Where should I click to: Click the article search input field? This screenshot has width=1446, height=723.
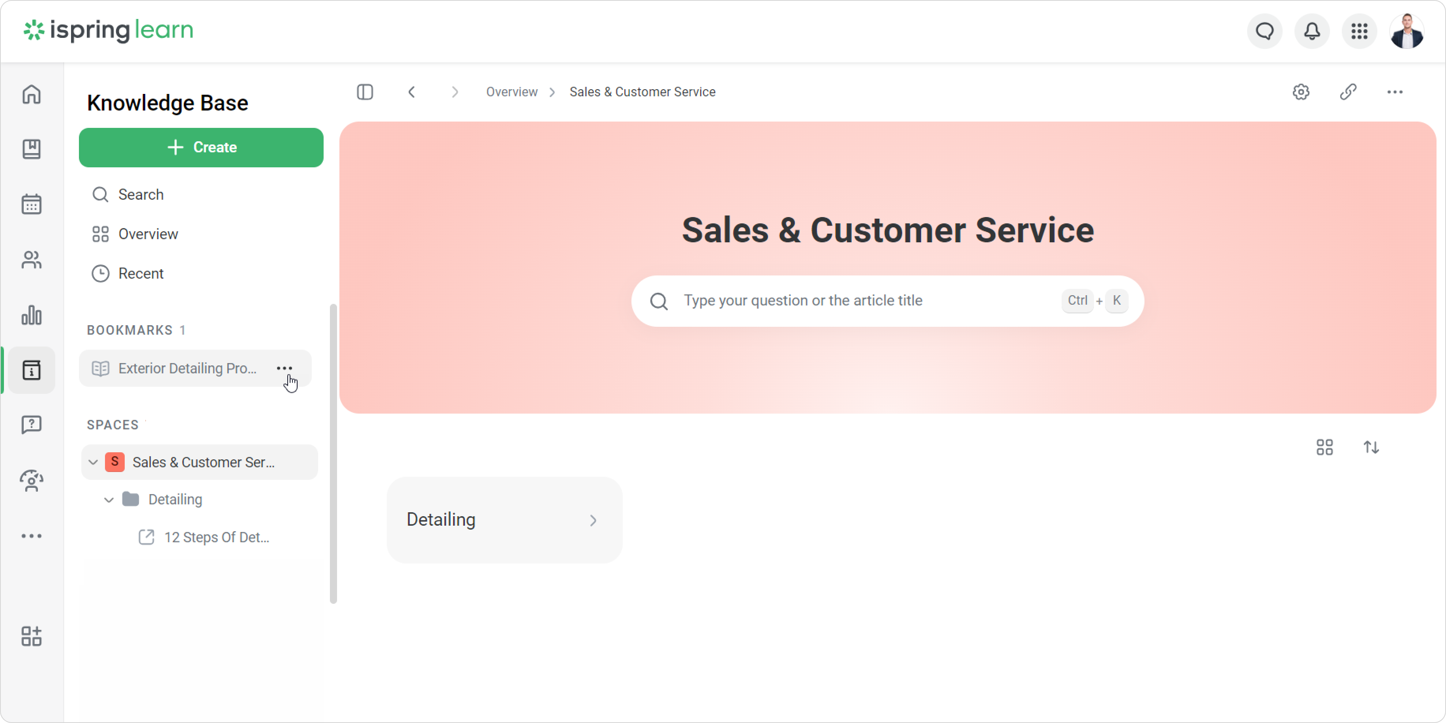tap(888, 301)
